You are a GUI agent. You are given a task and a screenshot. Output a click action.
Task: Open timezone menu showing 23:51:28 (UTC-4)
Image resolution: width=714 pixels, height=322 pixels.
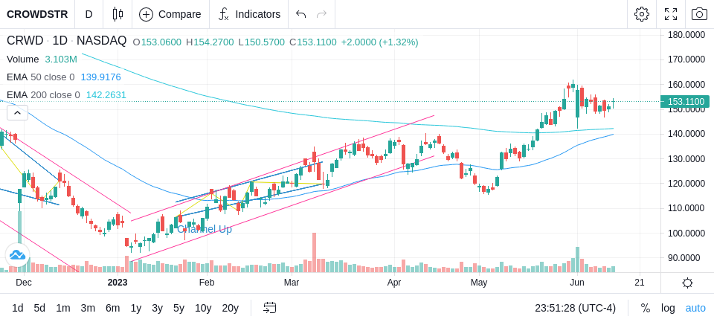coord(575,309)
